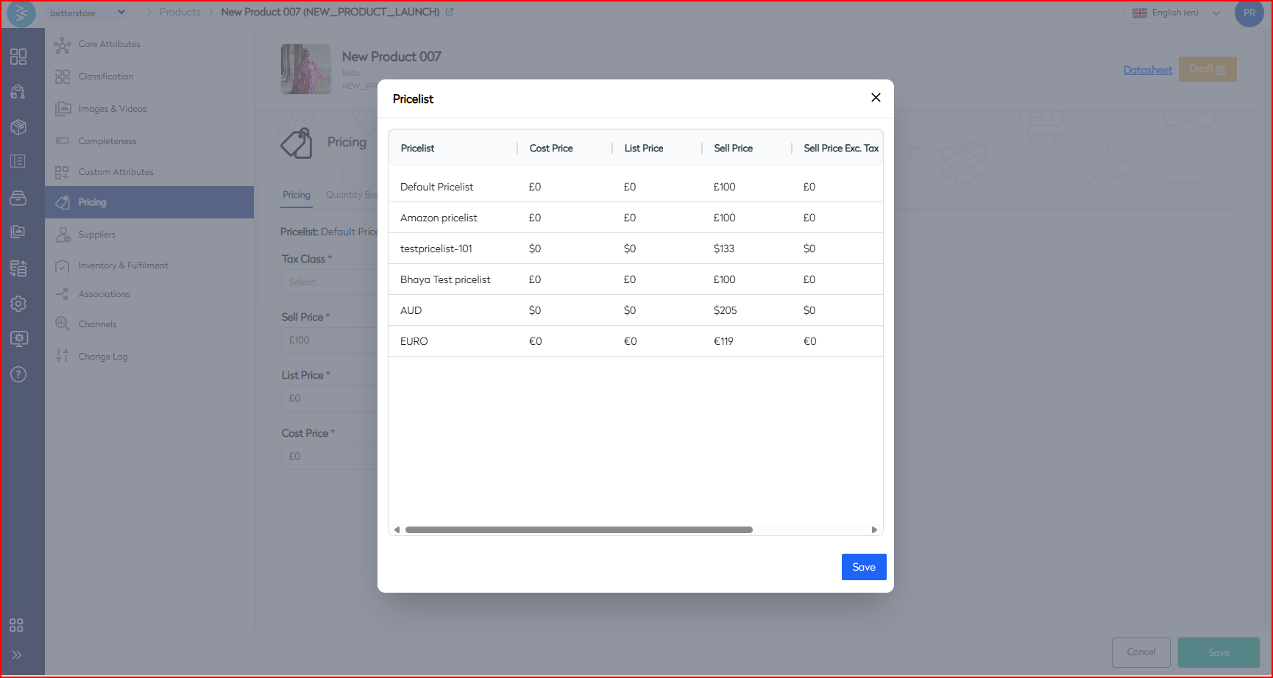Open the Datasheet link
Screen dimensions: 1273x678
[x=1147, y=70]
